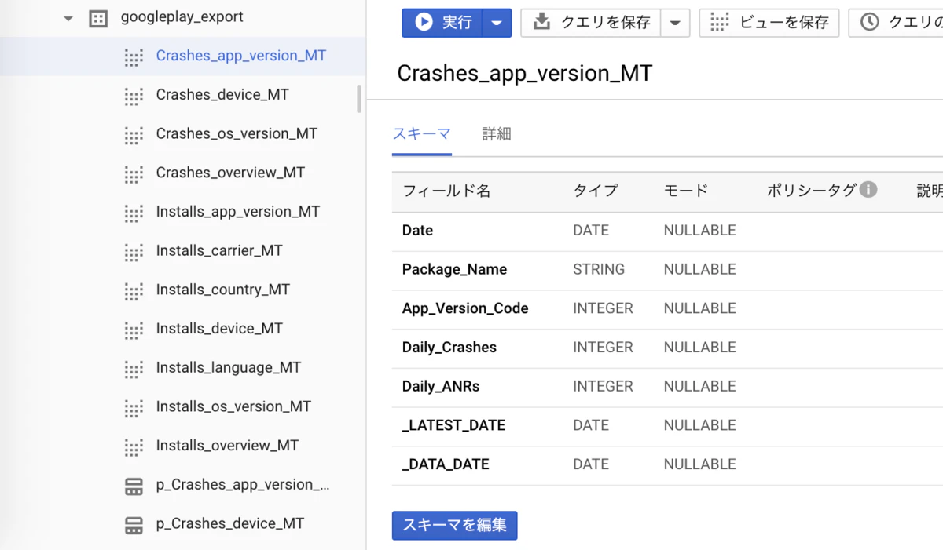The image size is (943, 550).
Task: Click the _LATEST_DATE field name
Action: (453, 425)
